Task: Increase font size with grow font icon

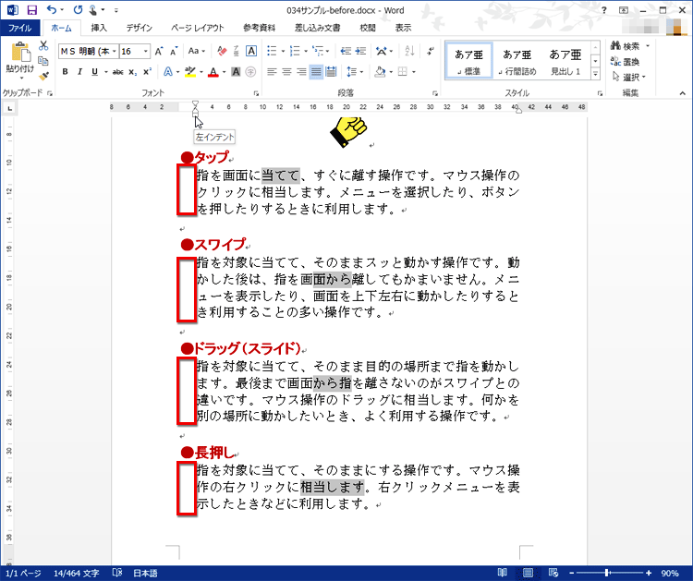Action: pyautogui.click(x=159, y=51)
